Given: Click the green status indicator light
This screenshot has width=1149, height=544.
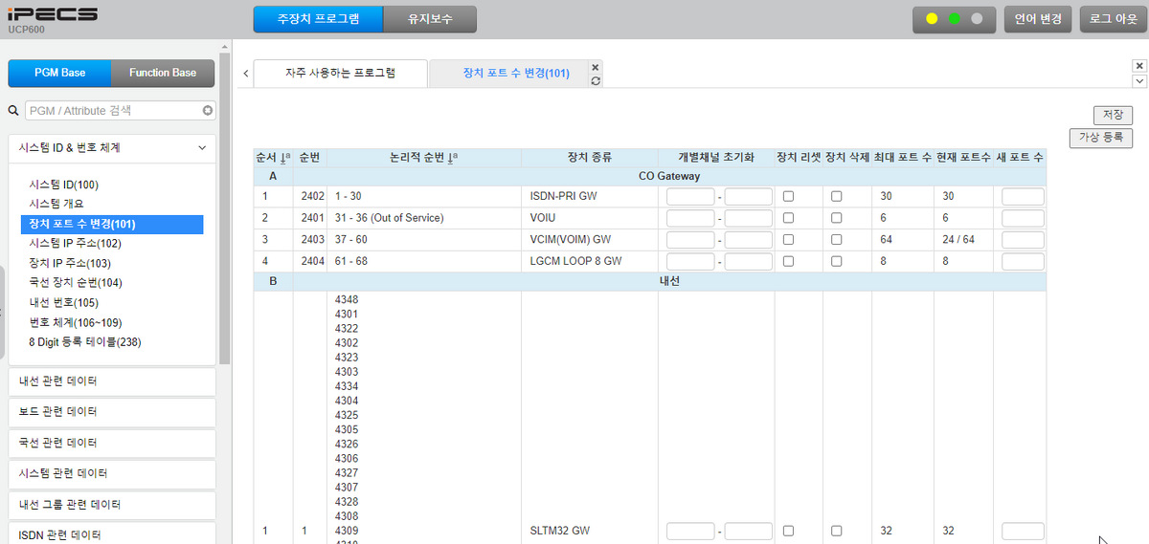Looking at the screenshot, I should pyautogui.click(x=954, y=19).
